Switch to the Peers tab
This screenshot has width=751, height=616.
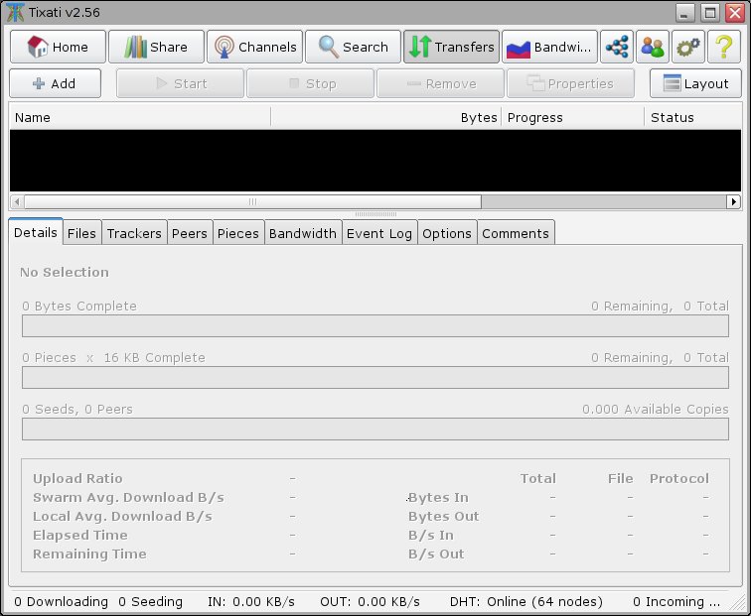(190, 233)
